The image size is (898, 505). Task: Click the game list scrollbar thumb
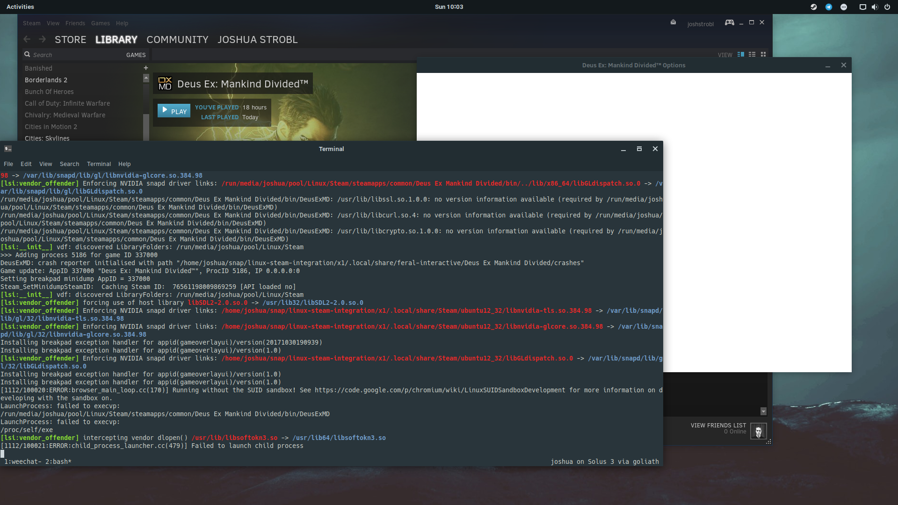tap(146, 126)
